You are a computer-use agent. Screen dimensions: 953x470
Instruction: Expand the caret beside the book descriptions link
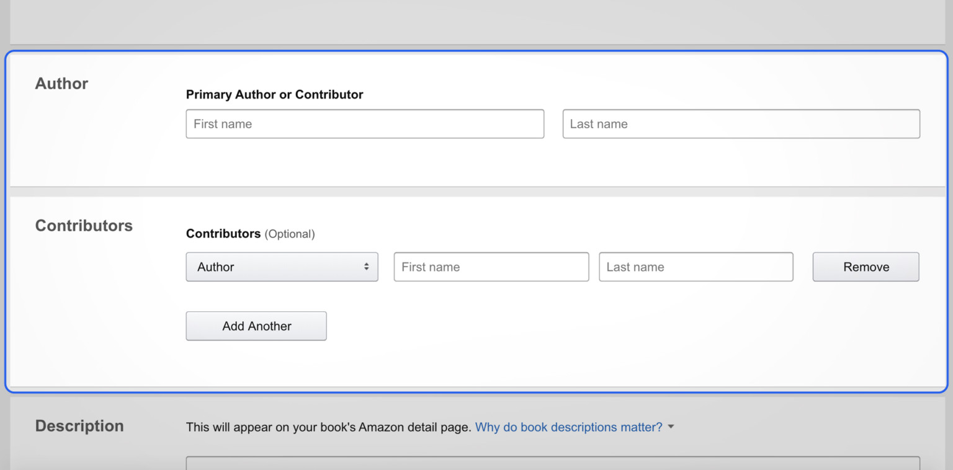click(671, 427)
